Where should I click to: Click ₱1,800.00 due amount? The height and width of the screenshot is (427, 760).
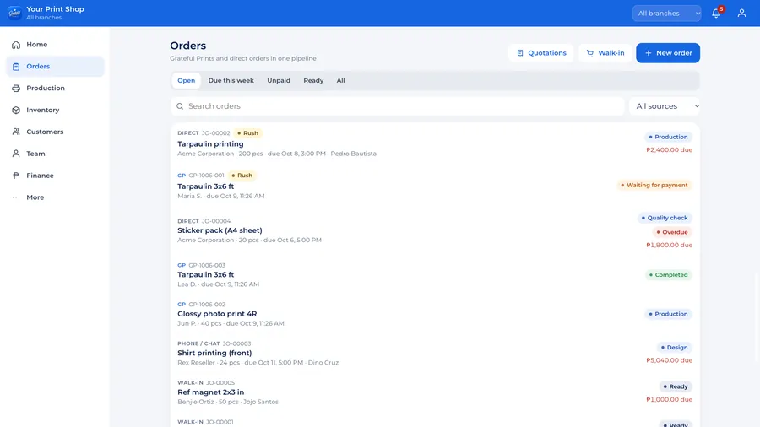click(669, 245)
